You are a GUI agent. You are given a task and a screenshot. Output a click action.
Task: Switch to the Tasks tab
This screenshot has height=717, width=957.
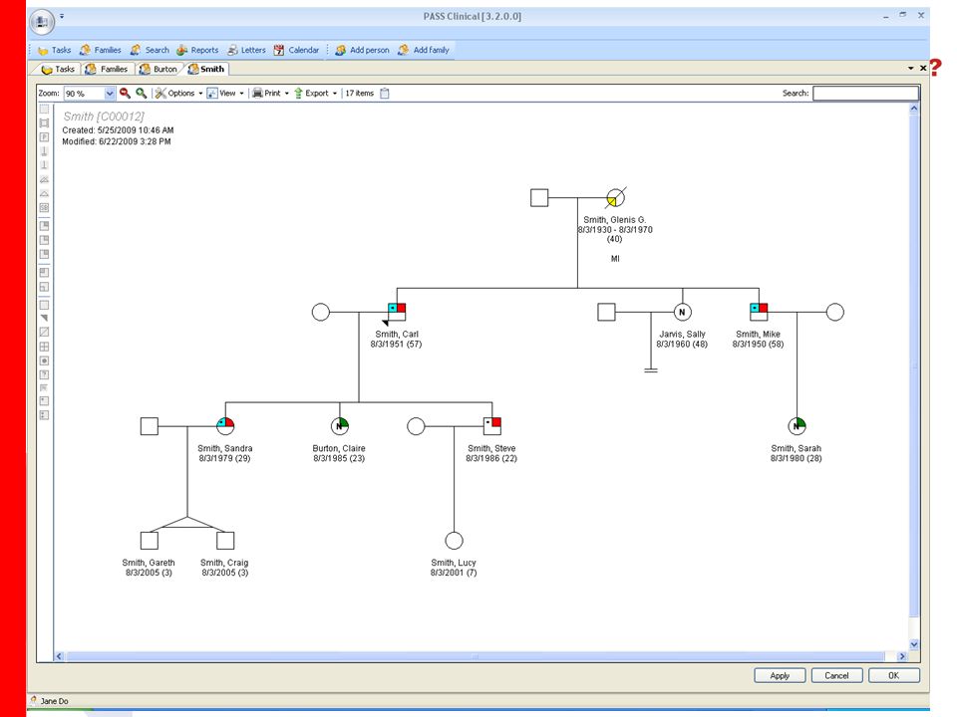coord(58,69)
